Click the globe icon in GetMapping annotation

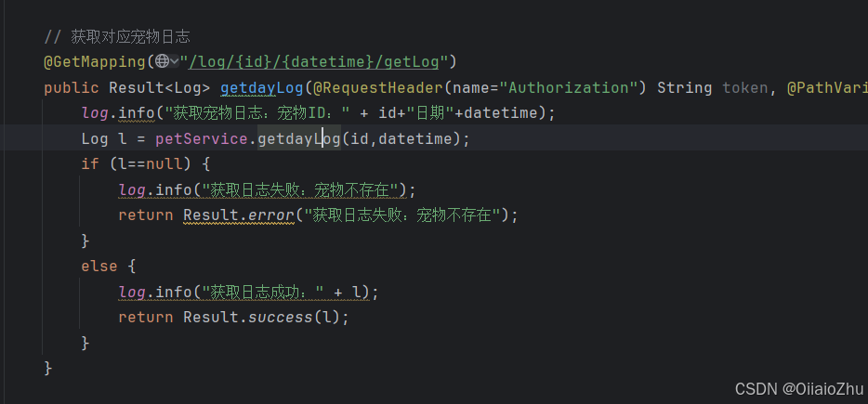162,61
